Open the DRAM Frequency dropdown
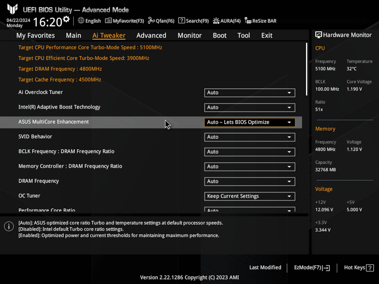This screenshot has width=379, height=284. click(x=250, y=181)
